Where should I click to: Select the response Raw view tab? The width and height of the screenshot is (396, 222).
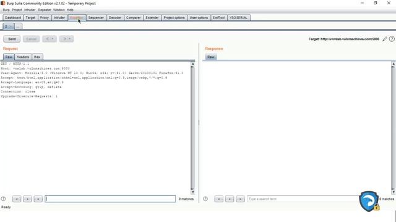coord(211,57)
